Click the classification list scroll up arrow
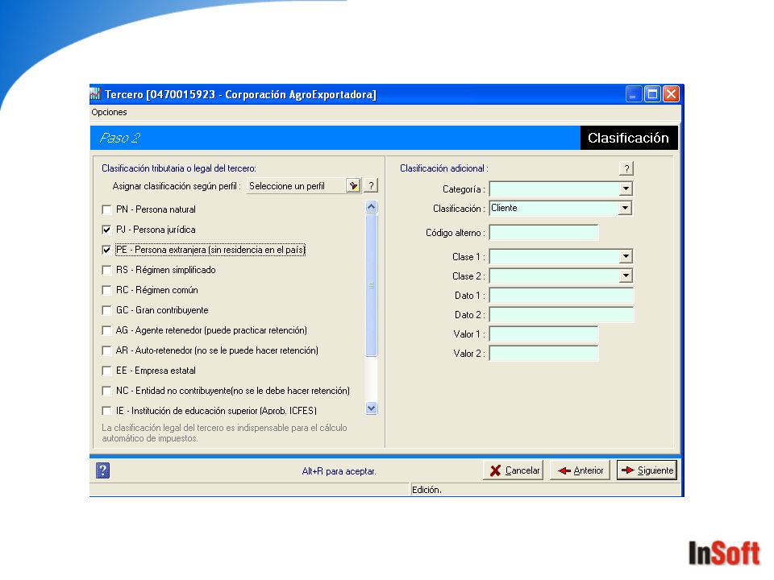 tap(372, 207)
